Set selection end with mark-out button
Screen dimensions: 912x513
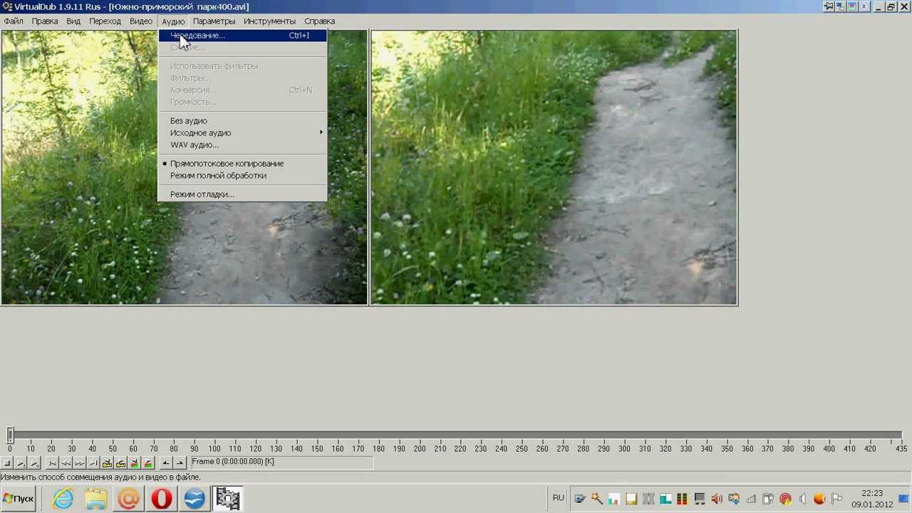pyautogui.click(x=180, y=463)
